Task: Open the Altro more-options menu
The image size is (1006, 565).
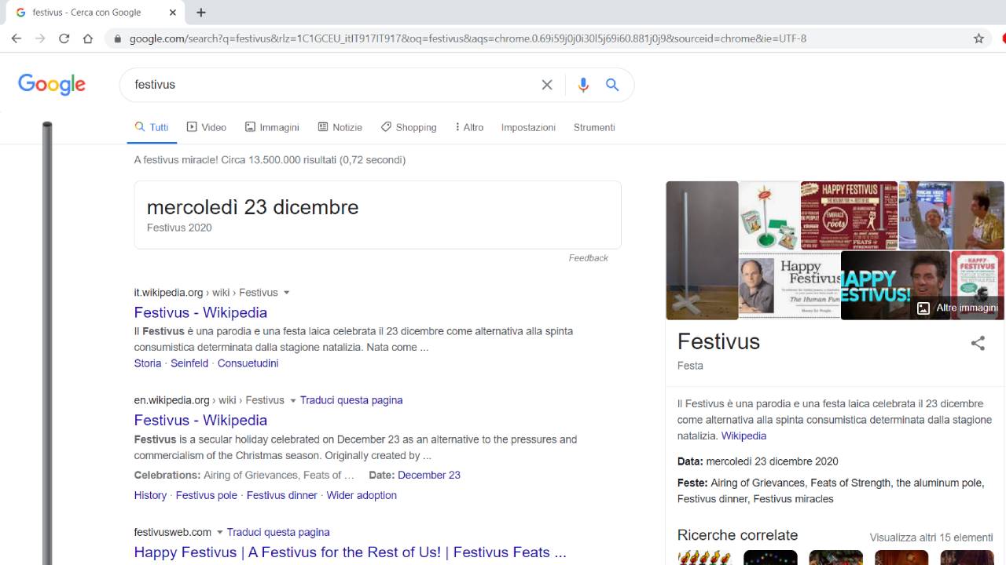Action: [469, 127]
